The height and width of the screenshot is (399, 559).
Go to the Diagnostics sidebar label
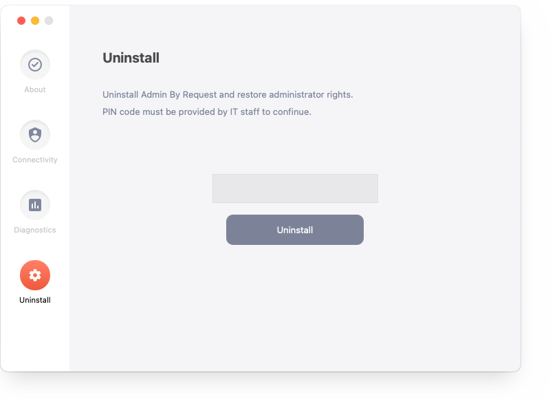[35, 230]
